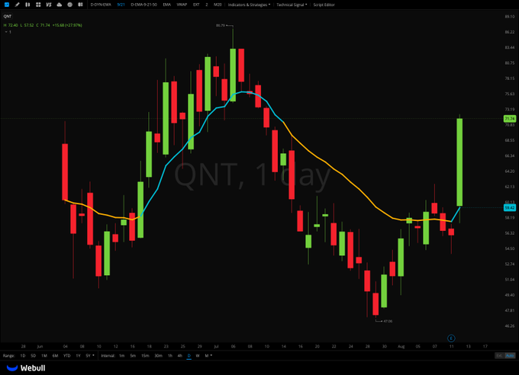Viewport: 519px width, 375px height.
Task: Open the Script Editor
Action: click(324, 5)
